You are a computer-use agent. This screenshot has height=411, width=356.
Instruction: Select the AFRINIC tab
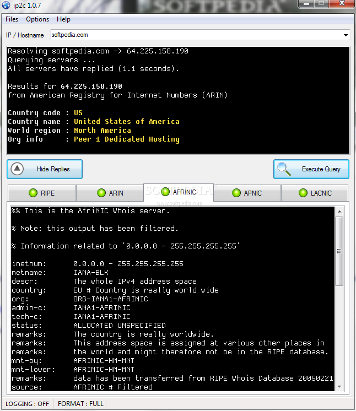click(179, 192)
